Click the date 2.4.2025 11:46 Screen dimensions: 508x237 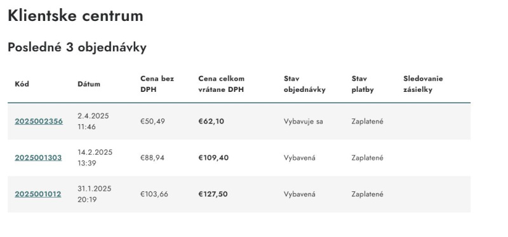coord(93,121)
